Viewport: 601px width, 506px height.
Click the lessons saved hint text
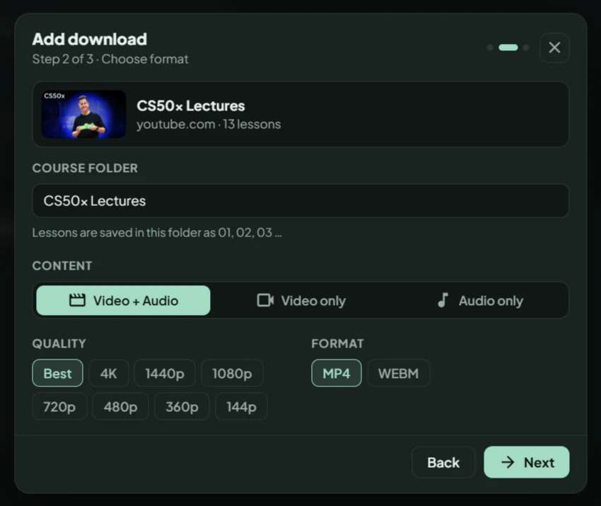[x=157, y=232]
